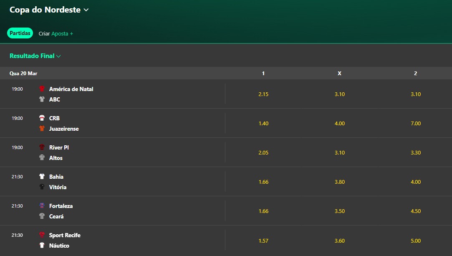The width and height of the screenshot is (452, 256).
Task: Click River PI striped jersey icon
Action: click(42, 147)
